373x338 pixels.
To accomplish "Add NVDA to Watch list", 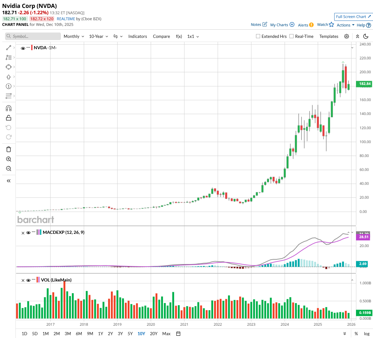I will (325, 25).
